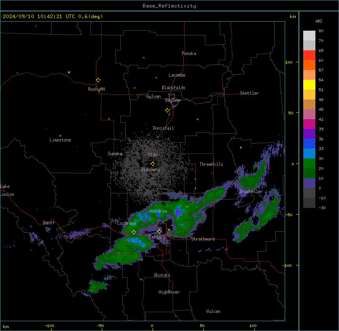Click the Sundre city label
The image size is (339, 331).
[x=115, y=154]
